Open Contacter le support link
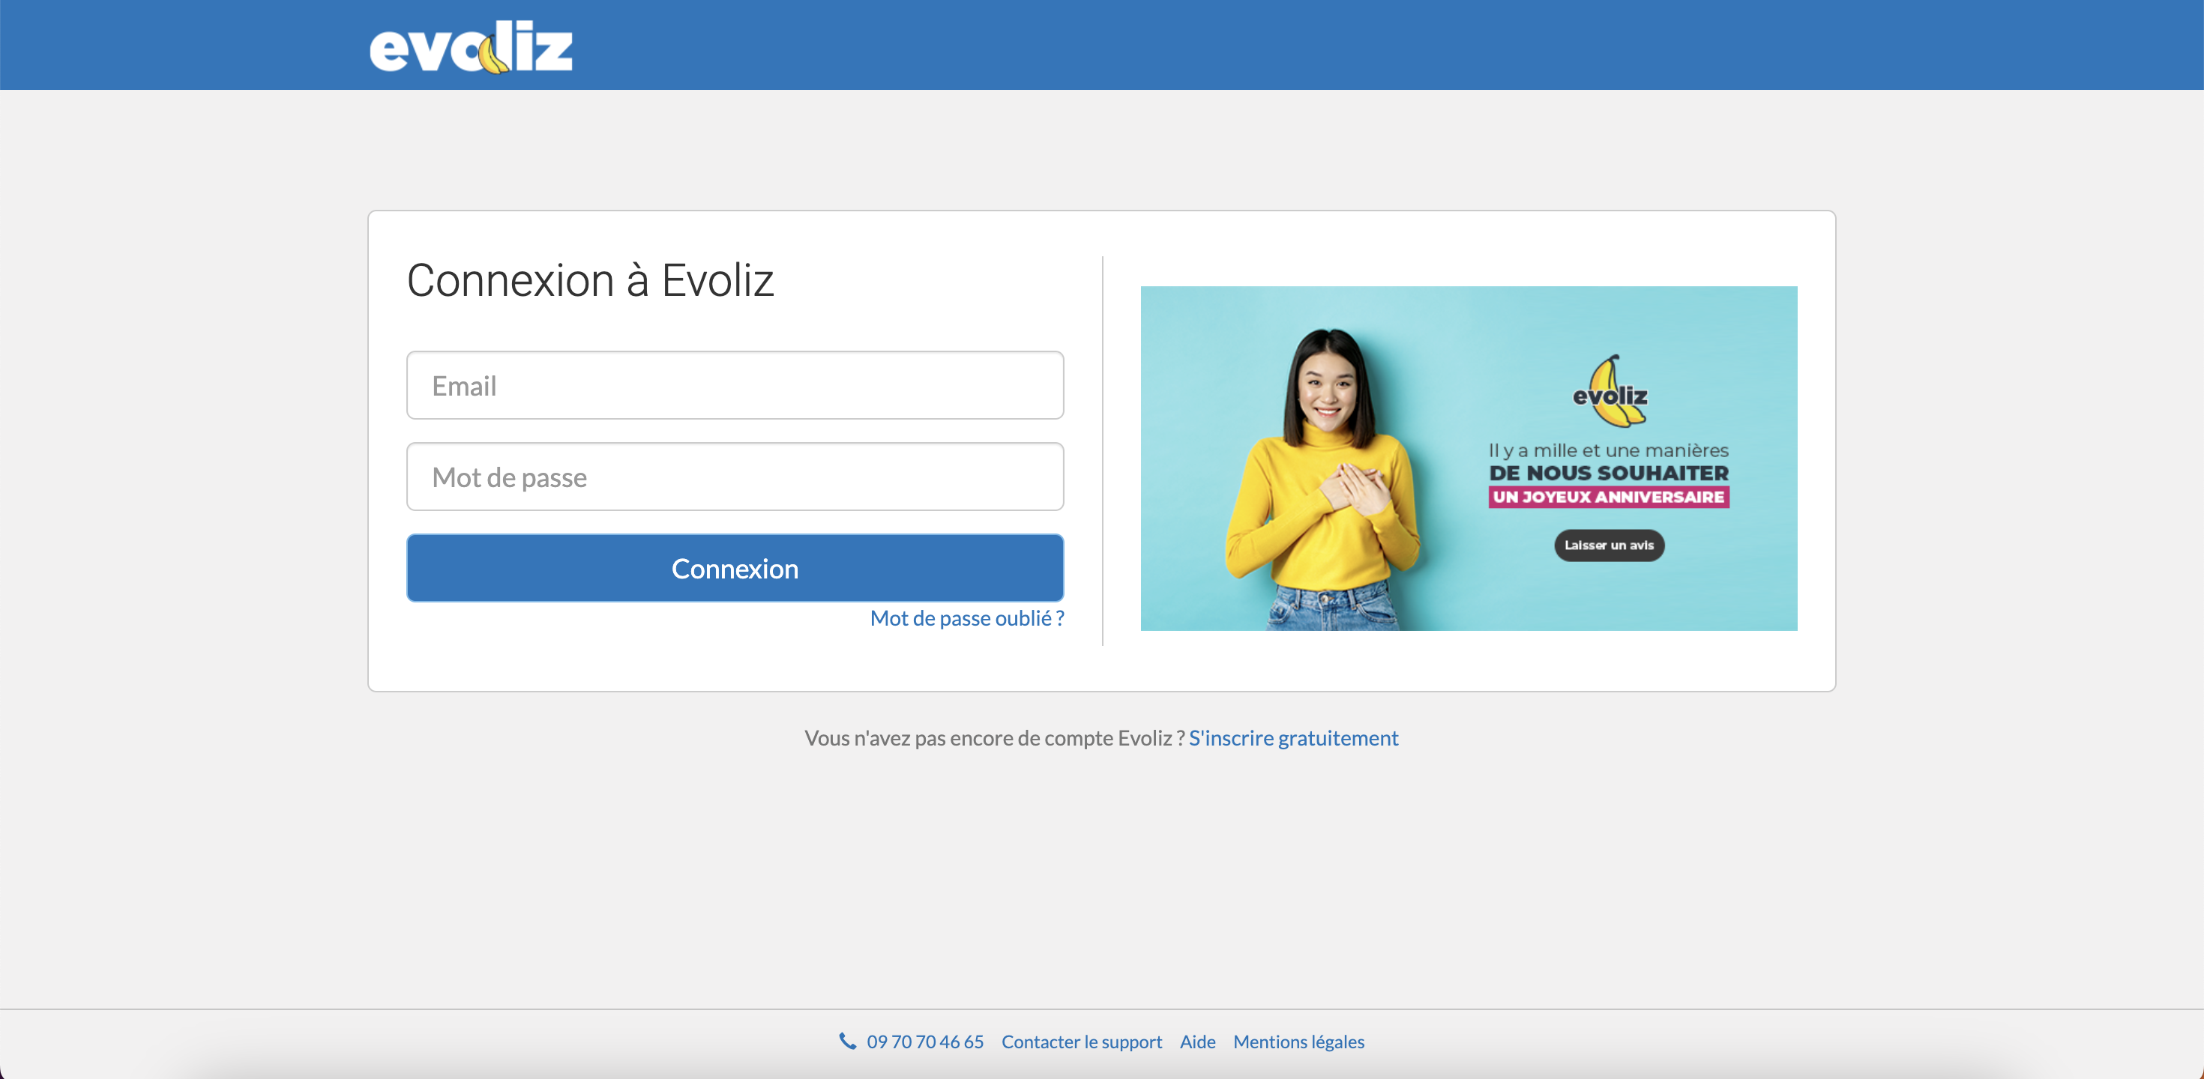This screenshot has width=2204, height=1079. click(1082, 1042)
